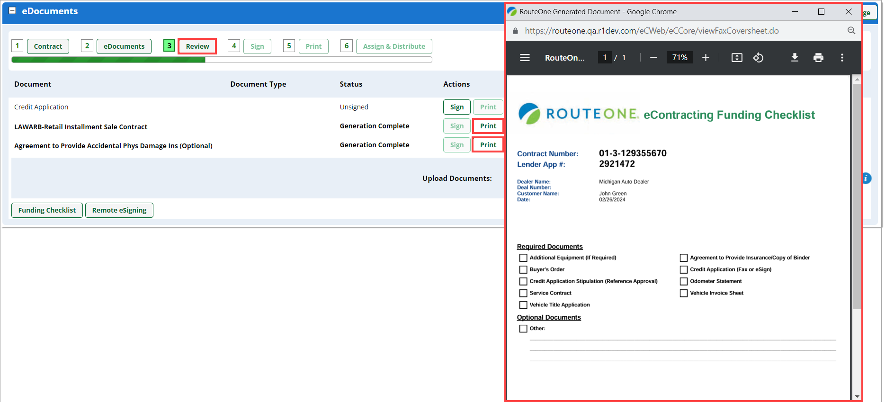This screenshot has width=885, height=402.
Task: Click the Upload Documents label
Action: pos(457,179)
